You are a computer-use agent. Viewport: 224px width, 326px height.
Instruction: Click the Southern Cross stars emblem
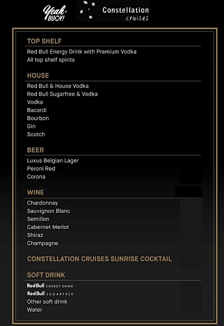click(x=88, y=10)
